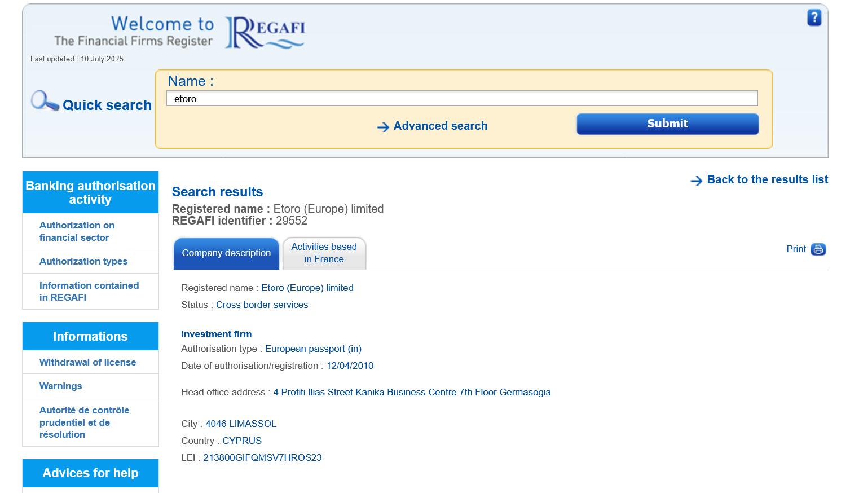Open Advanced search
850x493 pixels.
point(441,126)
